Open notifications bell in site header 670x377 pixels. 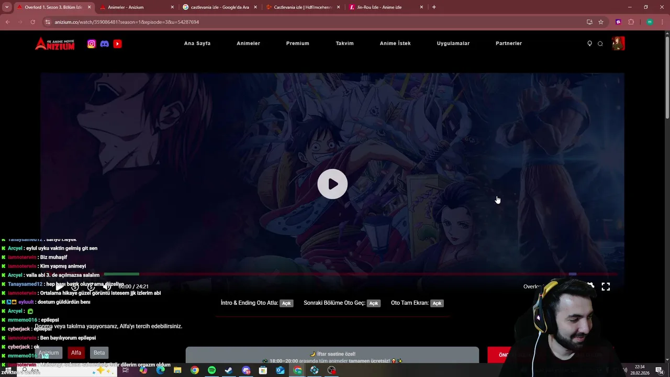[589, 43]
